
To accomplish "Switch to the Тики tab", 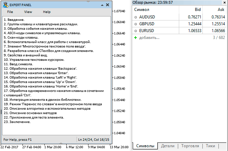I will click(210, 146).
